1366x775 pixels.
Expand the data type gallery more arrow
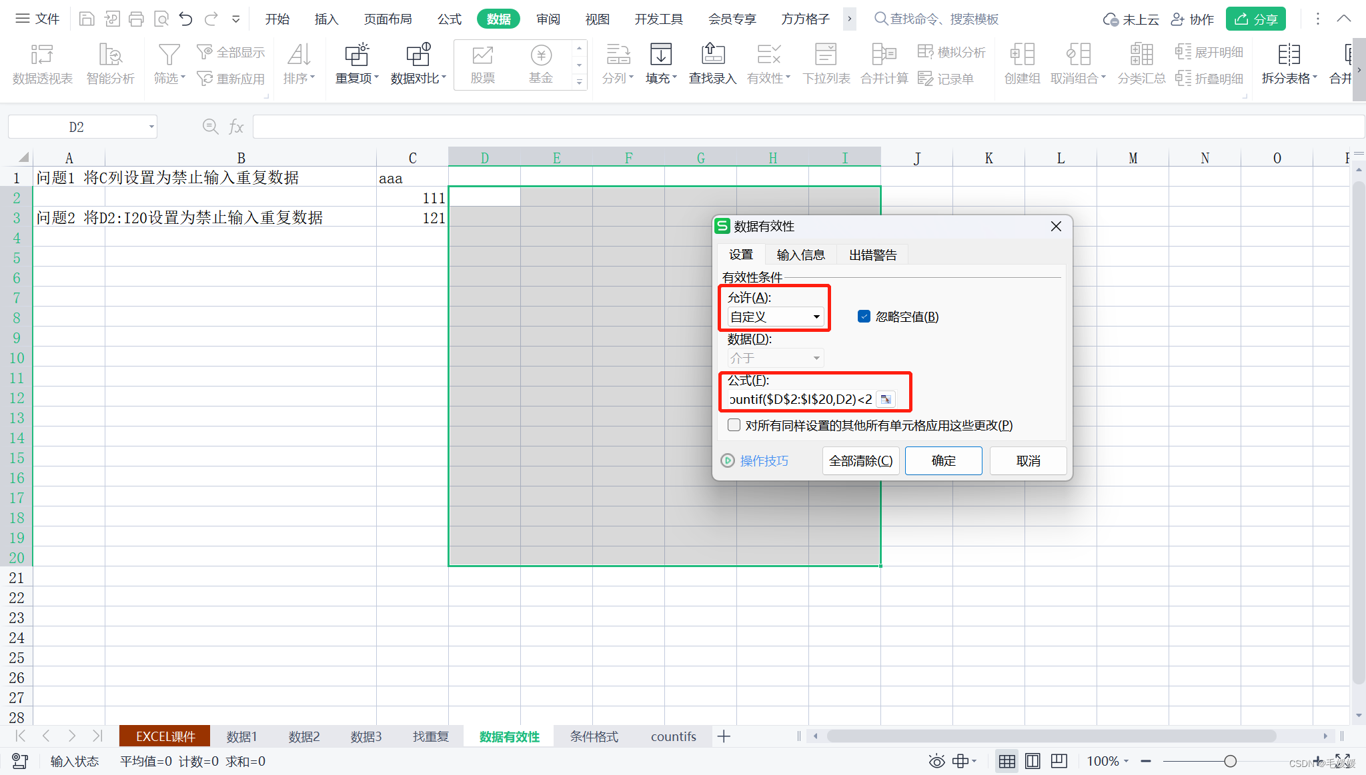pyautogui.click(x=579, y=82)
